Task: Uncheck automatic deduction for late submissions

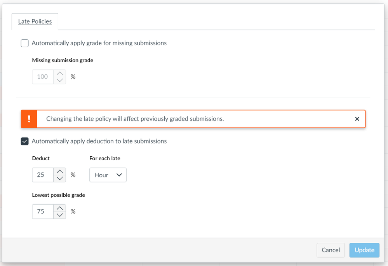Action: click(25, 141)
